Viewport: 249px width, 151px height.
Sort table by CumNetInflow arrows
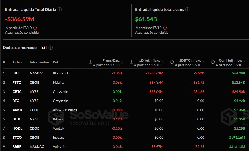tap(244, 62)
